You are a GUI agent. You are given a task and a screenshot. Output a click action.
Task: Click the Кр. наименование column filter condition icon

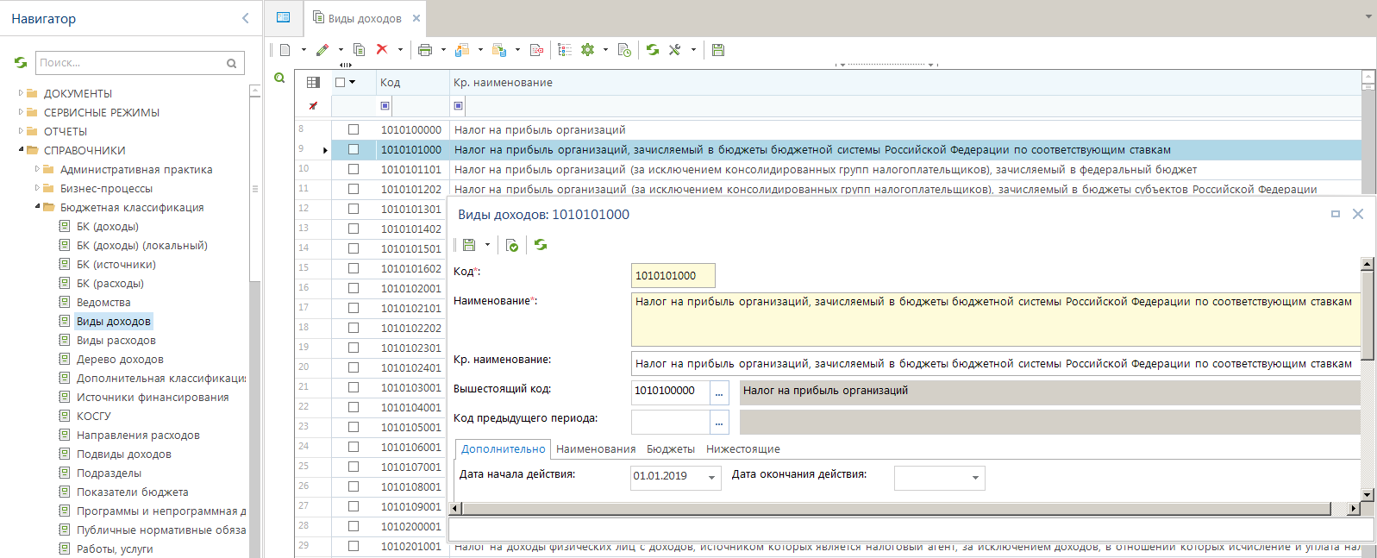[459, 106]
